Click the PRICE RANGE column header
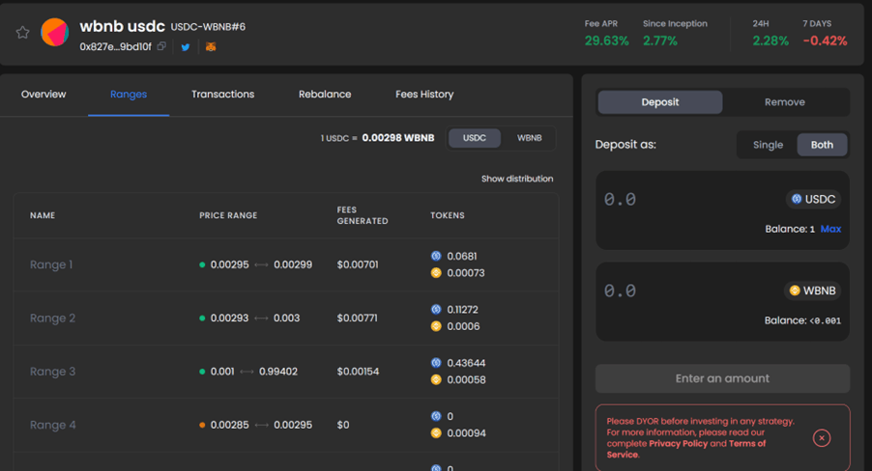 coord(228,215)
